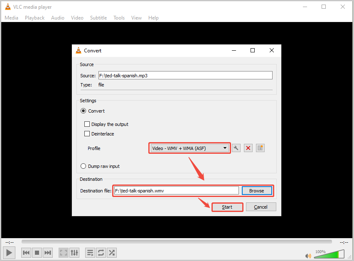Maximize the VLC main window
The width and height of the screenshot is (354, 261).
tap(324, 7)
